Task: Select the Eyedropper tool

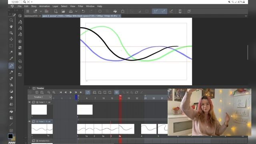Action: click(11, 58)
